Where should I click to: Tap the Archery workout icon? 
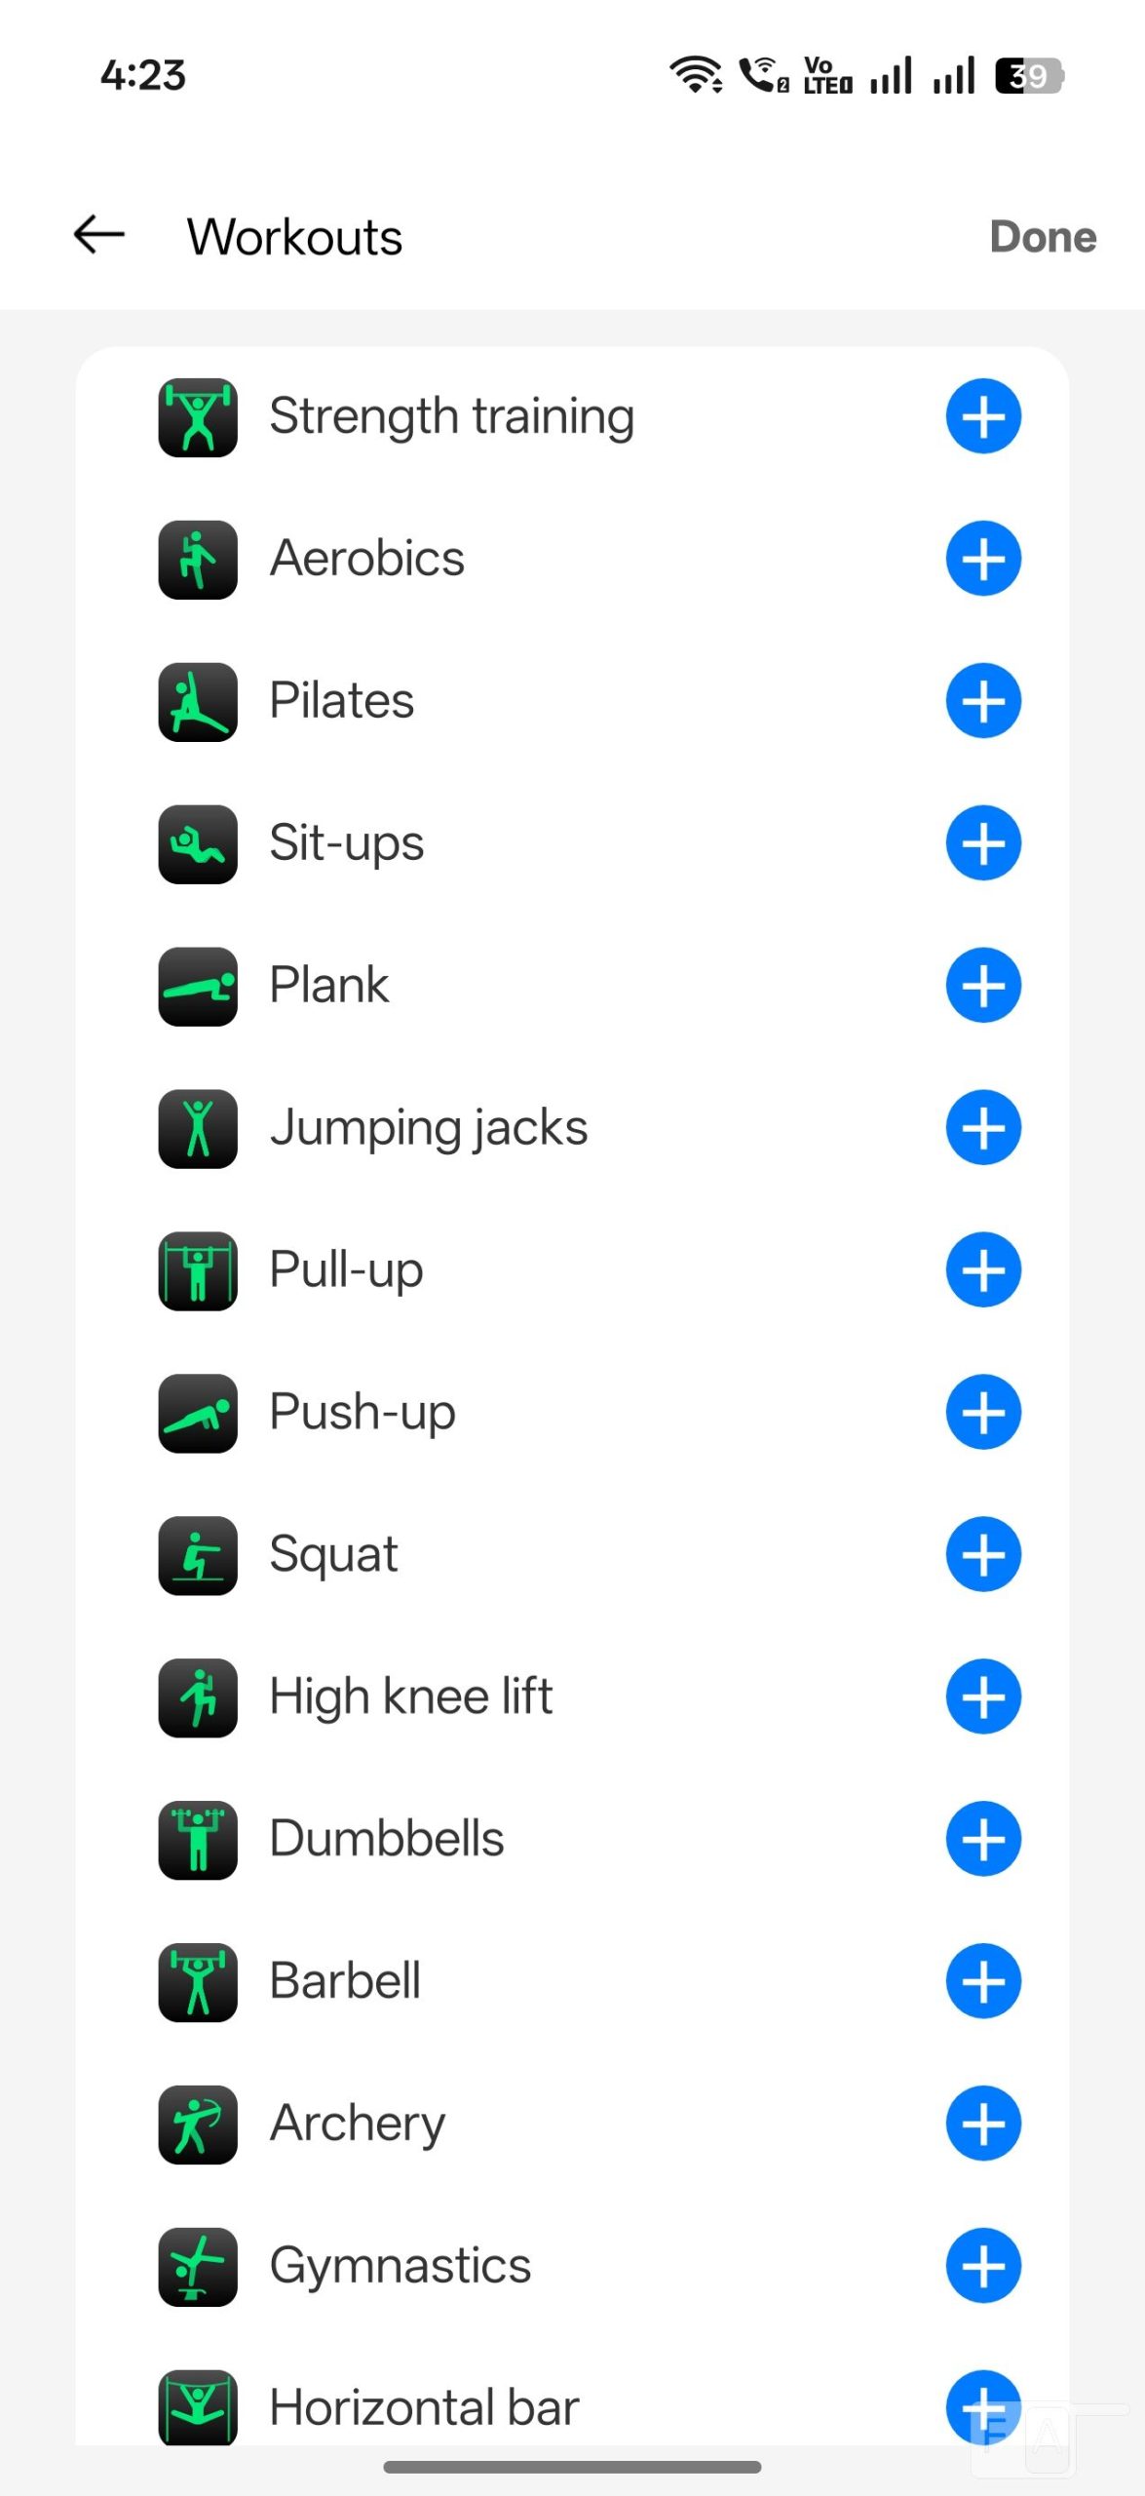coord(198,2124)
